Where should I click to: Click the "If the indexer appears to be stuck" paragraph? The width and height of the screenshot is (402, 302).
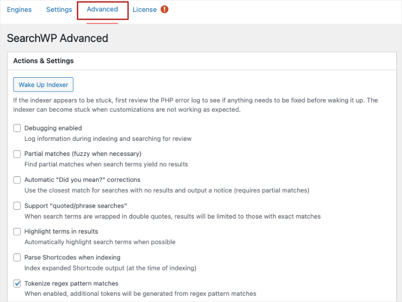pos(196,105)
